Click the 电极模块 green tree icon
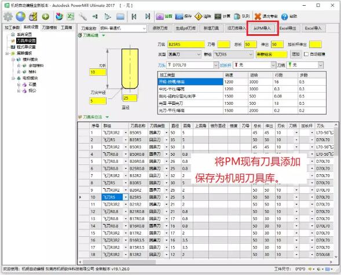This screenshot has width=341, height=275. click(19, 78)
